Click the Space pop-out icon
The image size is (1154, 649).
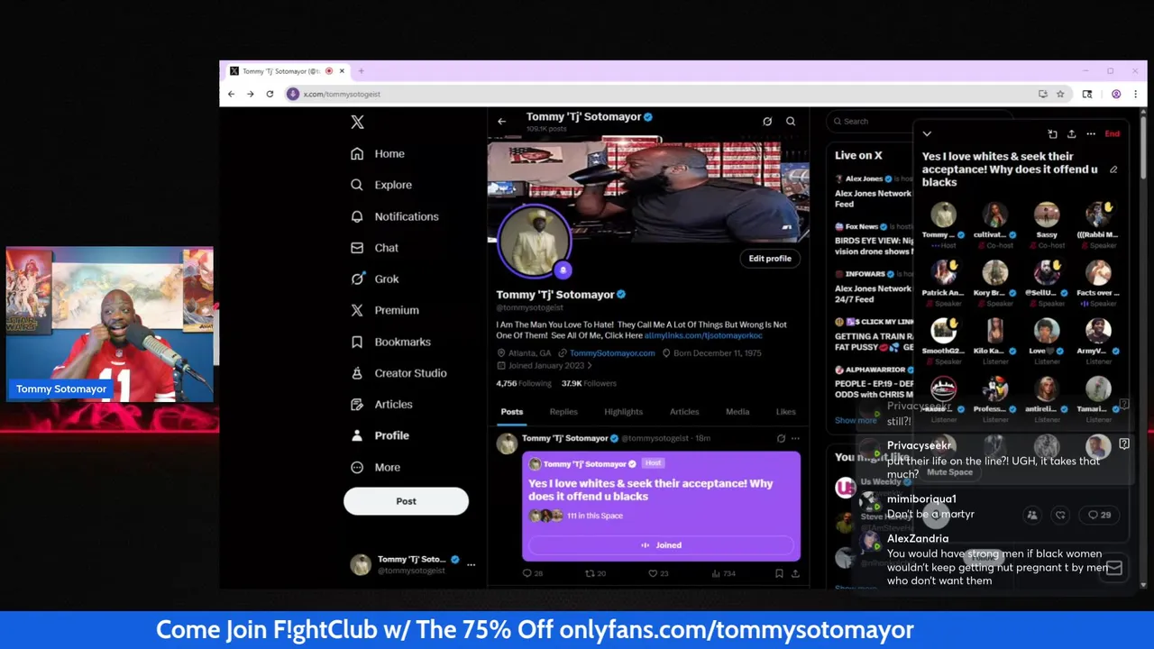[x=1052, y=134]
